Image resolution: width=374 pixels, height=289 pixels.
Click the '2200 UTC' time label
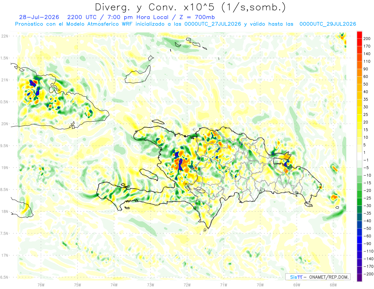pyautogui.click(x=82, y=17)
